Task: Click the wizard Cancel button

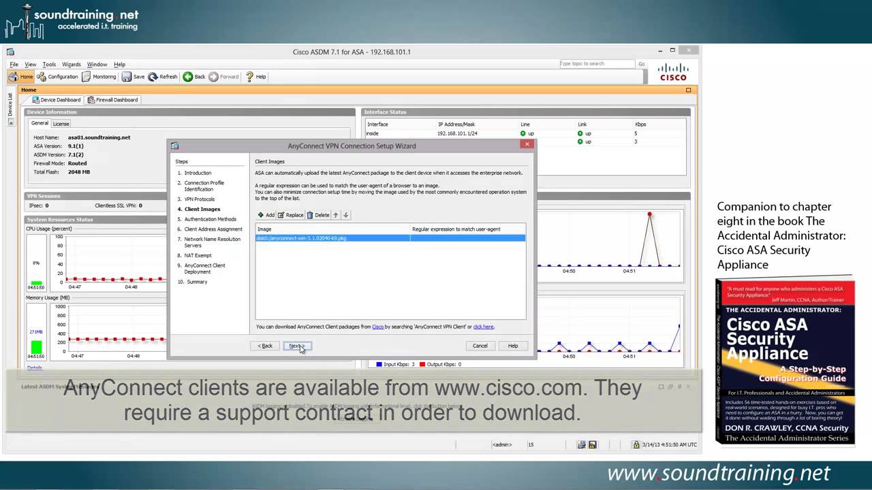Action: click(480, 346)
